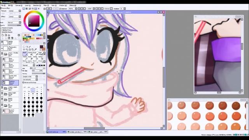249x140 pixels.
Task: Choose the AirBrush tool
Action: [x=30, y=54]
